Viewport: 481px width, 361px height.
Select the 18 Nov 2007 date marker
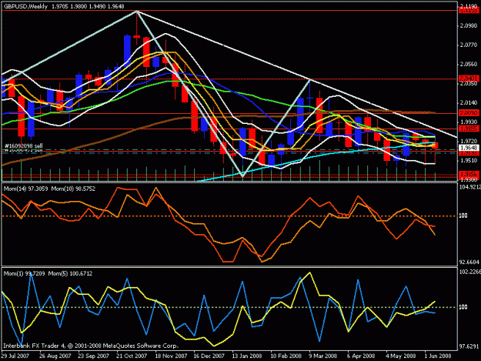(x=171, y=356)
